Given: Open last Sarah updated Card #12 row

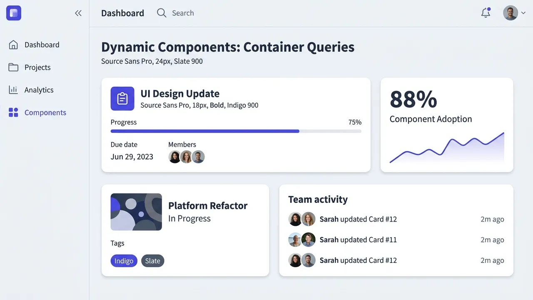Looking at the screenshot, I should 396,260.
